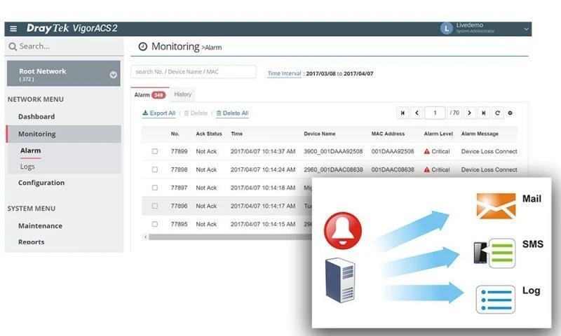Viewport: 561px width, 336px height.
Task: Tick the checkbox for alarm 77898
Action: [155, 169]
